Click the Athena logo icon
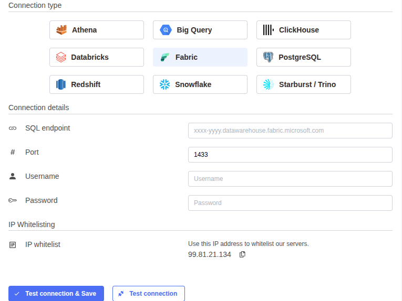The image size is (402, 301). coord(61,30)
